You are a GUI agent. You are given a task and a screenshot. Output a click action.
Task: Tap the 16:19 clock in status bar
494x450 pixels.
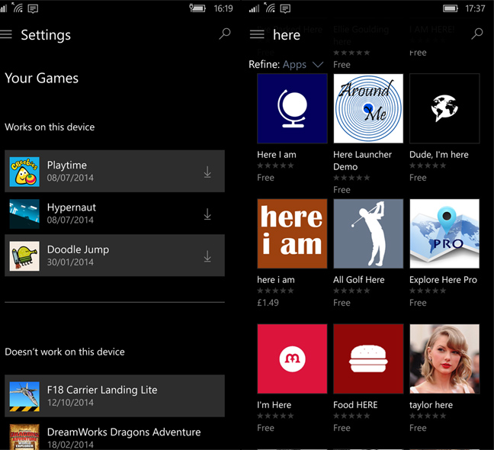pos(223,8)
